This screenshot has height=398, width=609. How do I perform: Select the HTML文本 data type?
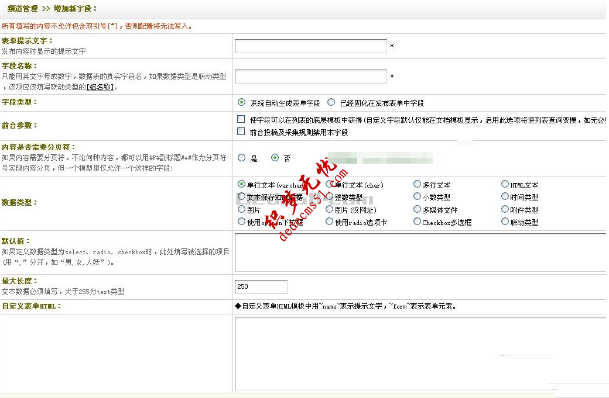pyautogui.click(x=505, y=184)
